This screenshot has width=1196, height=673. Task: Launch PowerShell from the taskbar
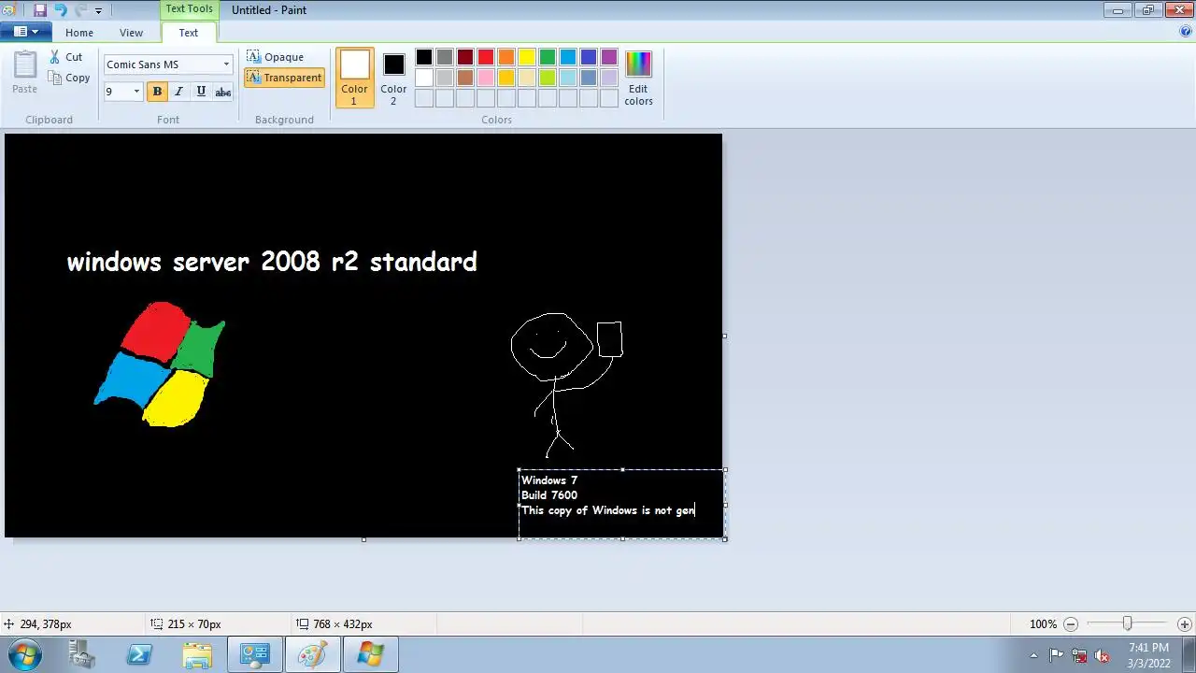click(139, 654)
